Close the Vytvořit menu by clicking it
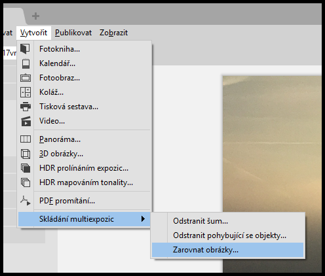 click(33, 33)
